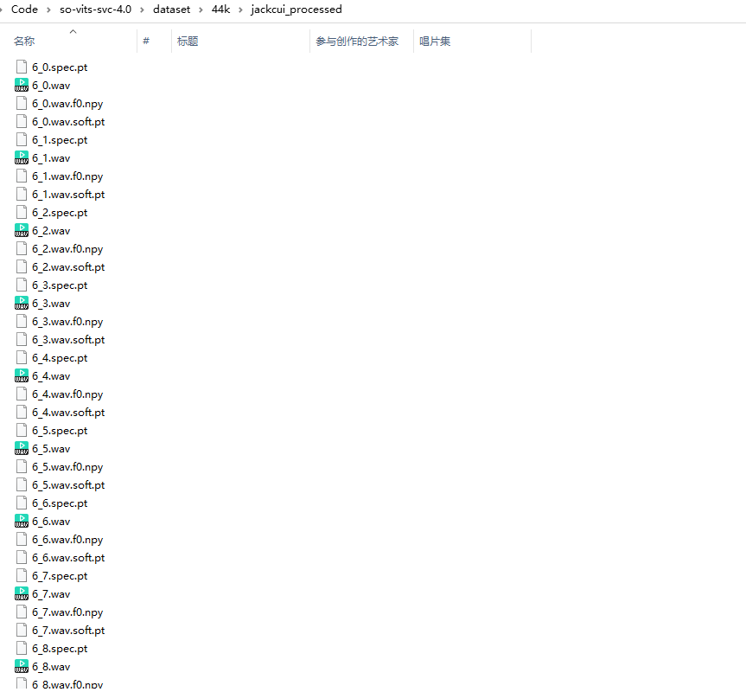Click the 6_4.wav audio file icon
The height and width of the screenshot is (692, 746).
click(x=22, y=376)
